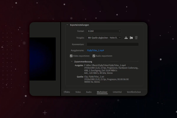The height and width of the screenshot is (118, 177).
Task: Click the output line ending in Hardware-Codierung
Action: click(112, 68)
